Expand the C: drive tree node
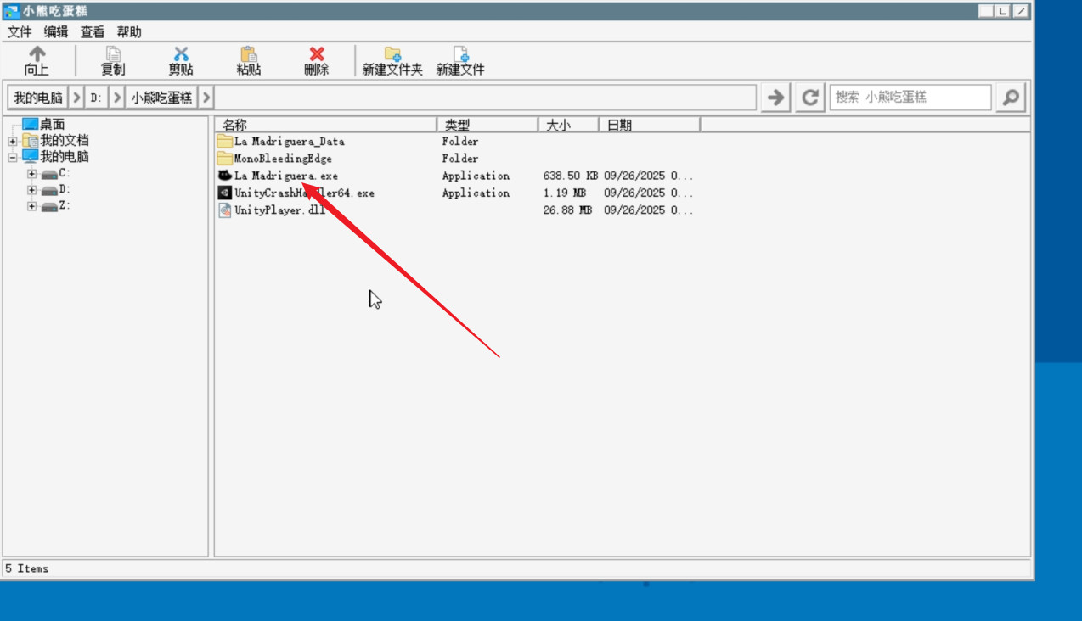The height and width of the screenshot is (621, 1082). (31, 174)
